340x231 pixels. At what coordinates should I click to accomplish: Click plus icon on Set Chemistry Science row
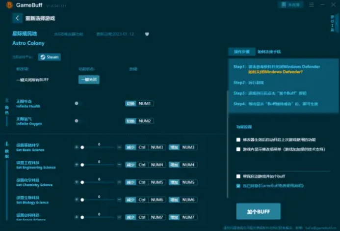click(77, 182)
